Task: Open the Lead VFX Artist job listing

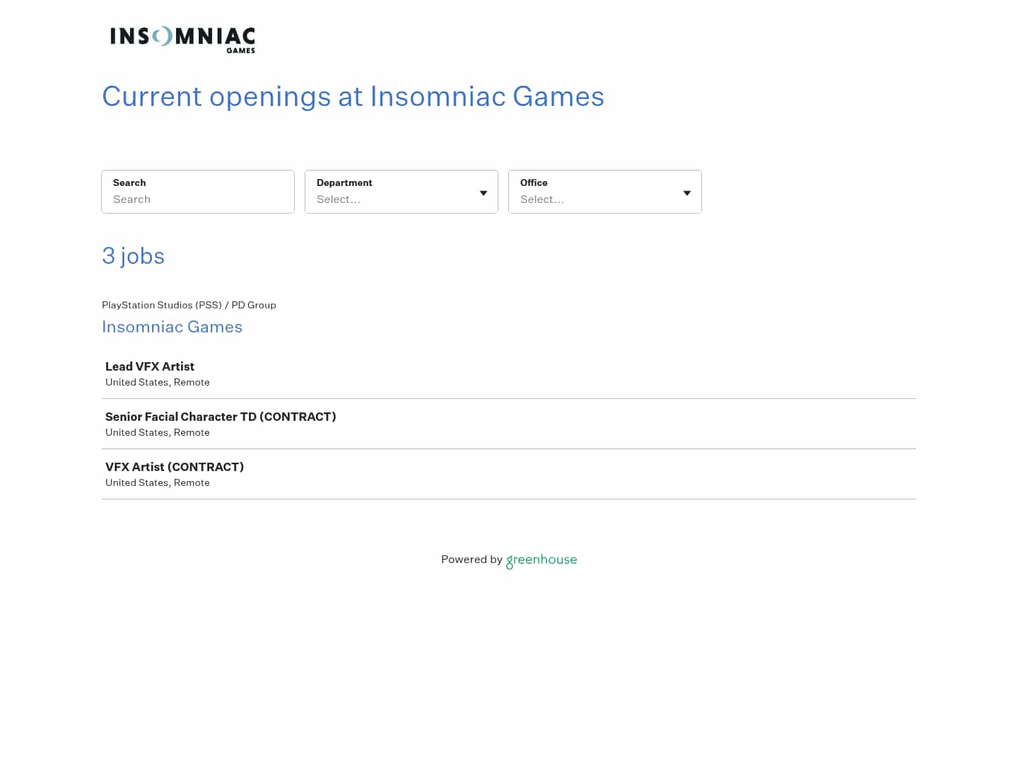Action: click(x=149, y=366)
